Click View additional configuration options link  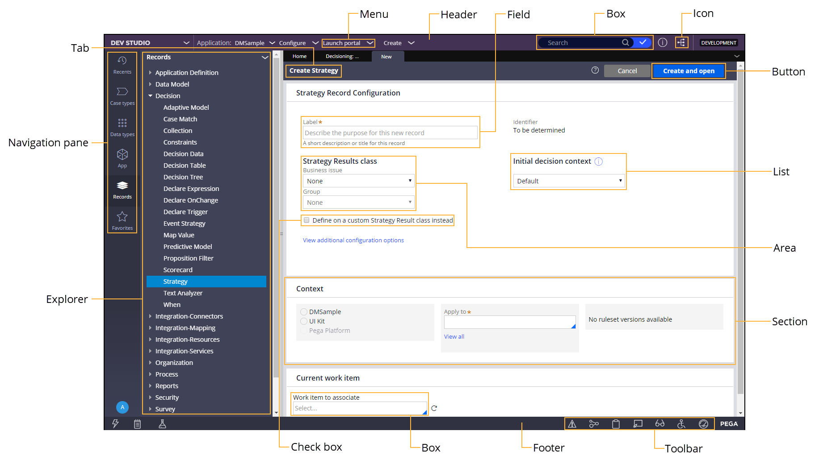(x=353, y=240)
